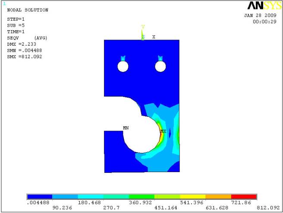Click the ANSYS logo
The width and height of the screenshot is (283, 213).
(x=264, y=6)
